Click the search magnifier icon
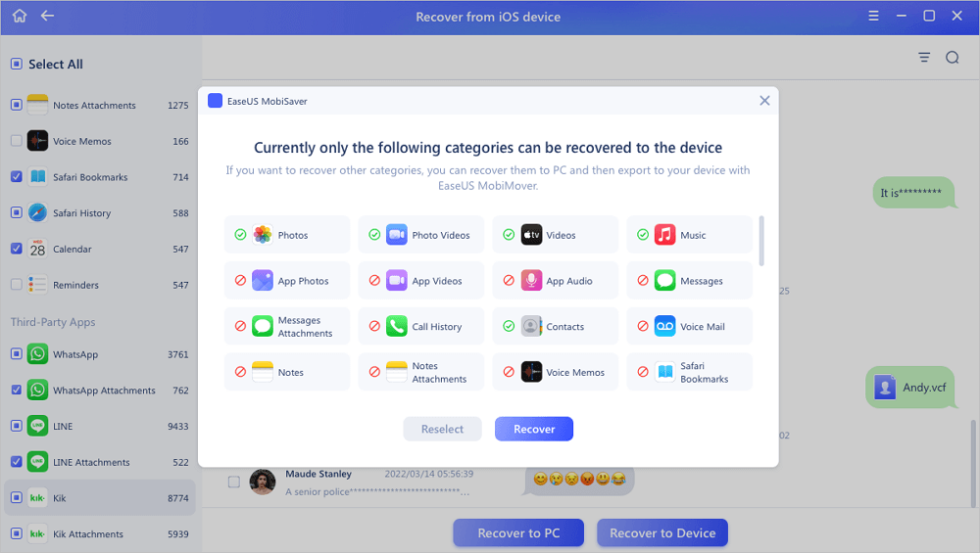 tap(952, 58)
